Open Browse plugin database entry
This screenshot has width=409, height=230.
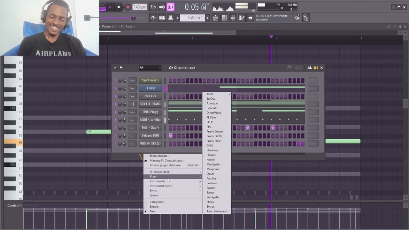tap(173, 165)
